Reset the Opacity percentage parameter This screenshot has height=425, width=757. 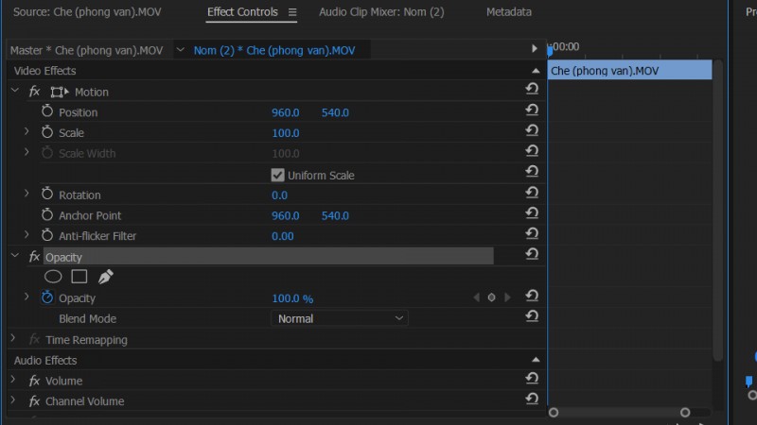(x=532, y=296)
